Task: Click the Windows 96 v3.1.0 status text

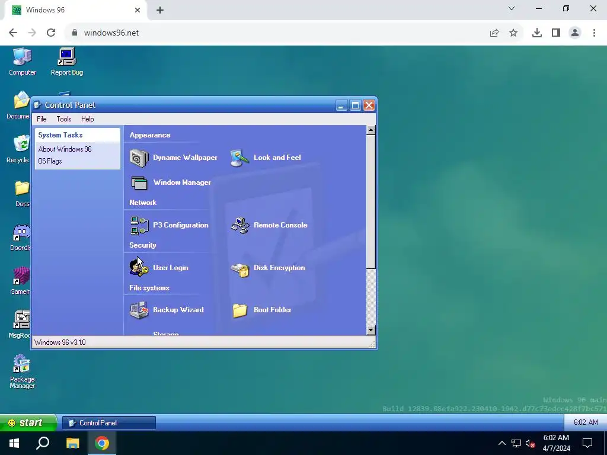Action: pyautogui.click(x=60, y=342)
